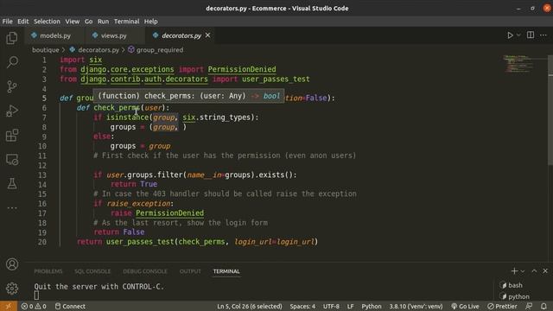Open the Remote Explorer view
Image resolution: width=553 pixels, height=311 pixels.
[x=12, y=159]
